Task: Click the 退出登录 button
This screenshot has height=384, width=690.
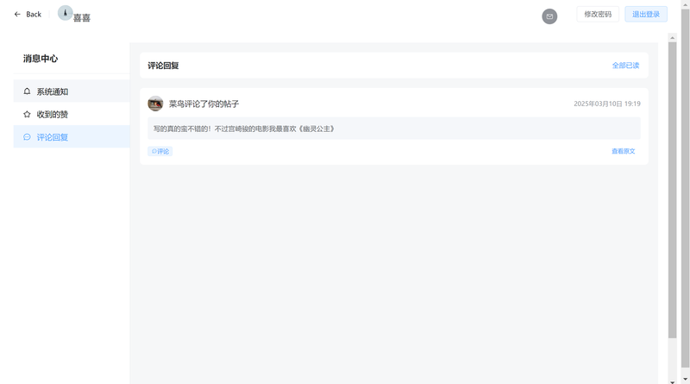Action: point(646,14)
